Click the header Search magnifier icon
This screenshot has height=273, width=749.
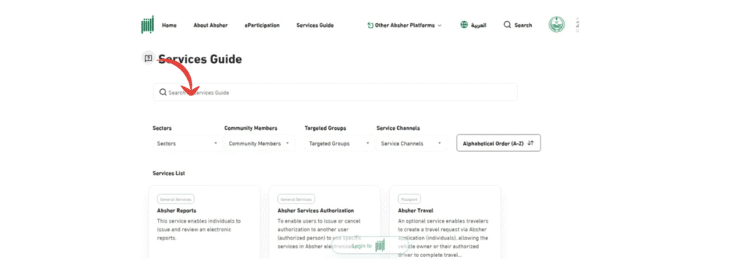coord(508,25)
